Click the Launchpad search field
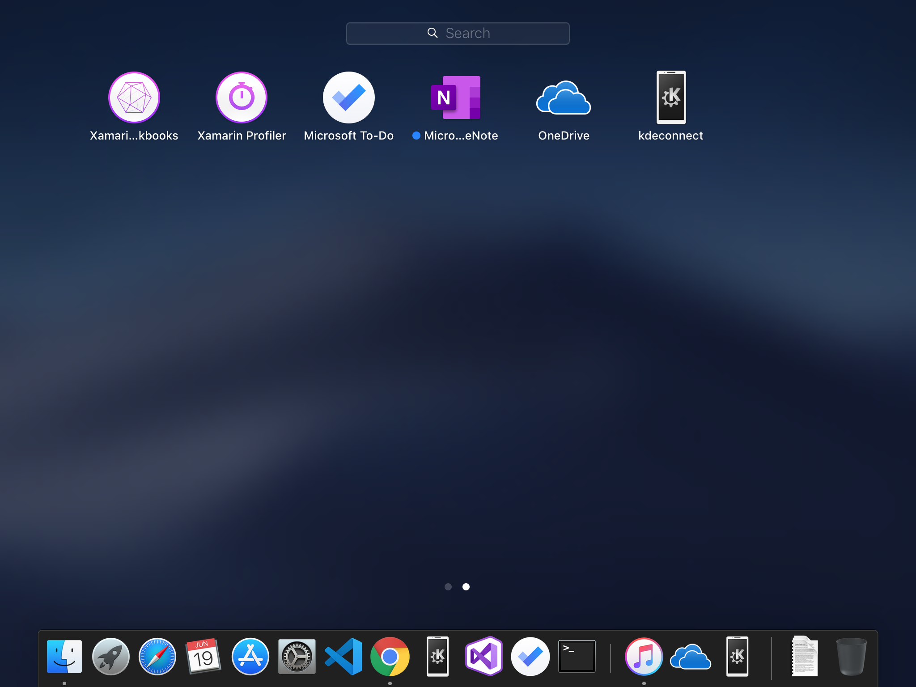916x687 pixels. click(458, 34)
